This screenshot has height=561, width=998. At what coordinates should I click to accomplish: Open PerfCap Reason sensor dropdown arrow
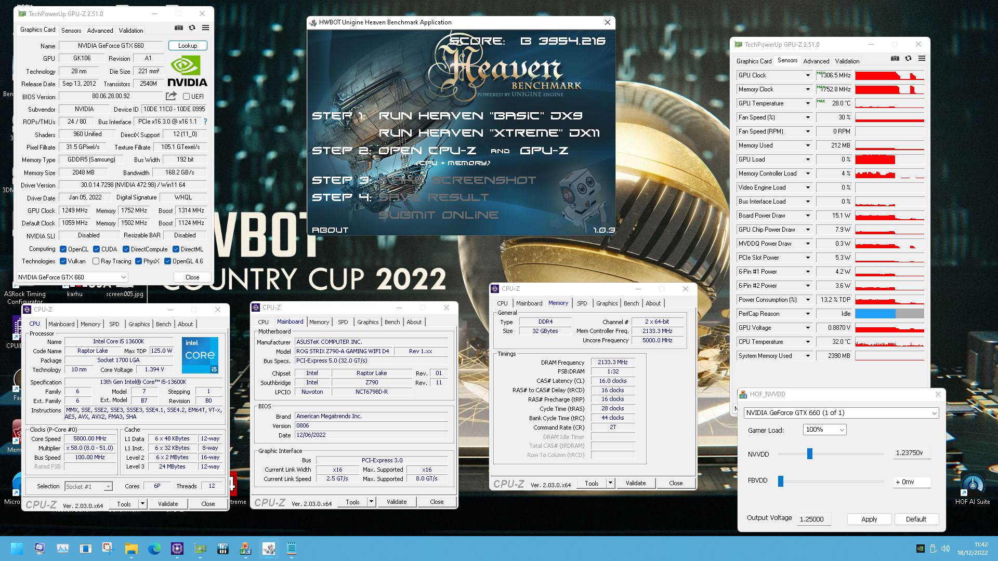pyautogui.click(x=808, y=314)
